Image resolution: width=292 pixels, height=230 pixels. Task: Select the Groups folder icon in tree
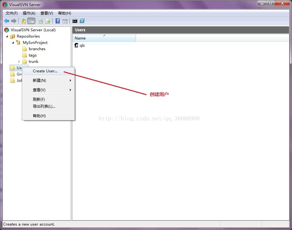pos(13,74)
